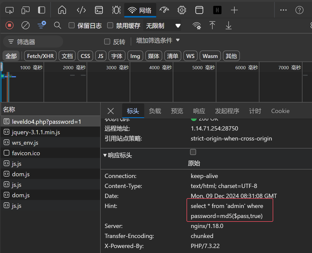Activate the inspect element picker icon
The image size is (312, 253).
[10, 10]
